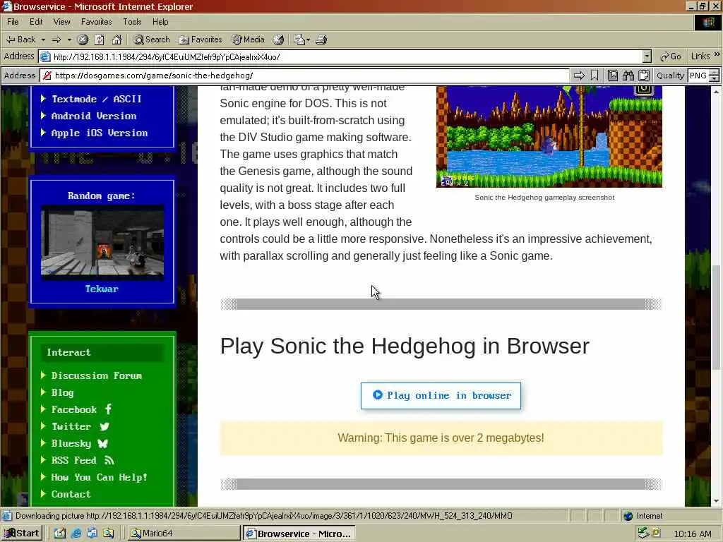Click the Quality PNG value field
723x542 pixels.
[x=698, y=76]
